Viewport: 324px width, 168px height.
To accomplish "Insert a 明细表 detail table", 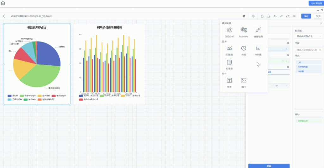I will 229,65.
